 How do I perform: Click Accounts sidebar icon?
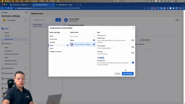pos(3,44)
